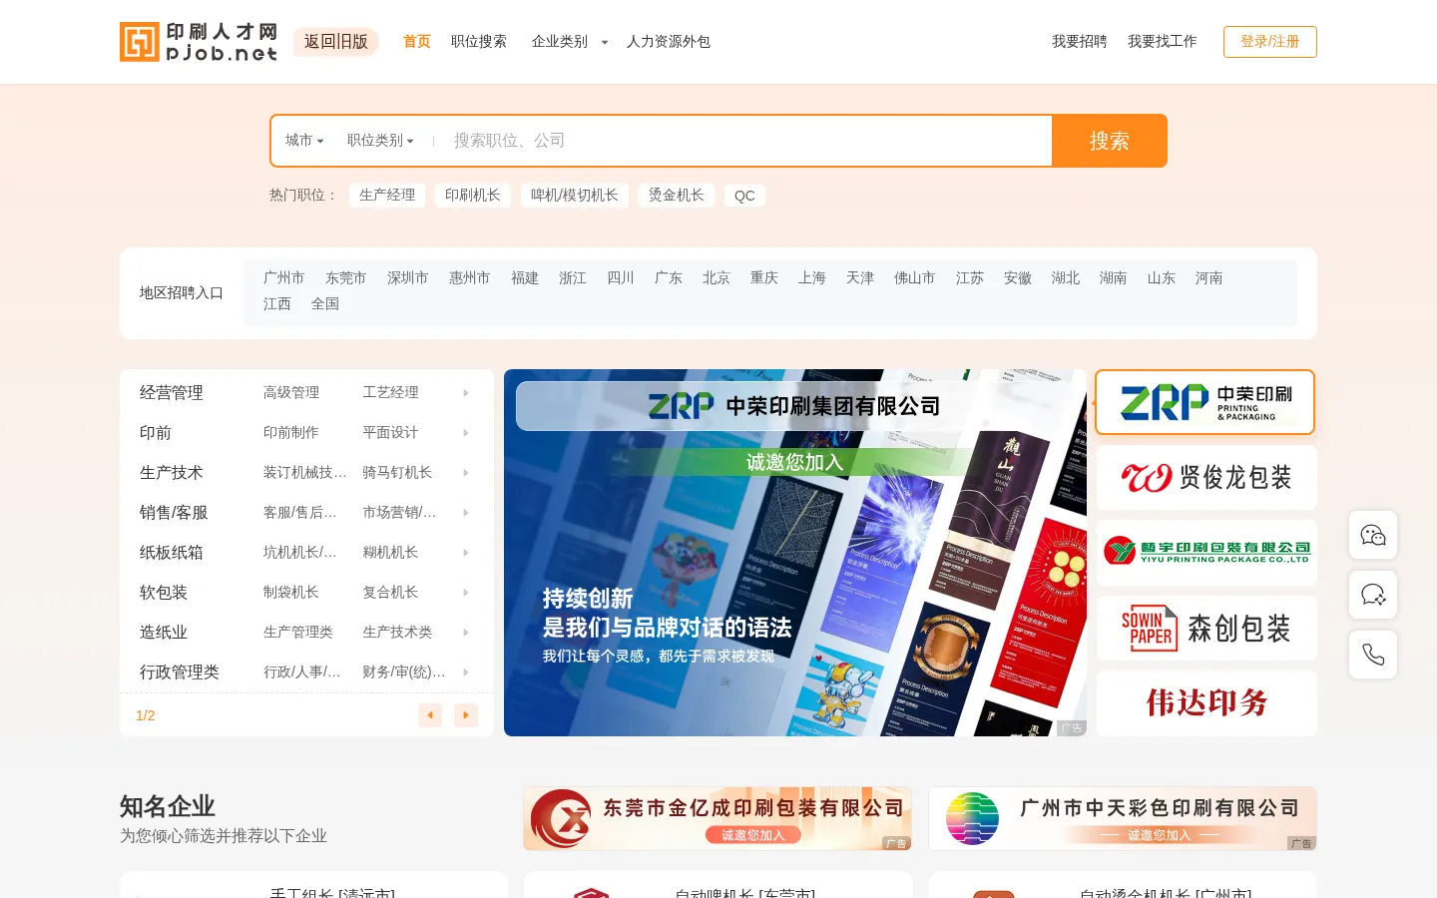Expand the 印前 category row arrow
Screen dimensions: 1437x898
[x=466, y=433]
